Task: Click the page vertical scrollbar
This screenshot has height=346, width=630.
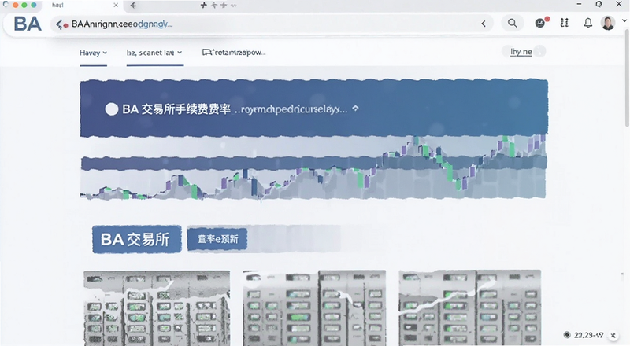Action: click(x=627, y=79)
